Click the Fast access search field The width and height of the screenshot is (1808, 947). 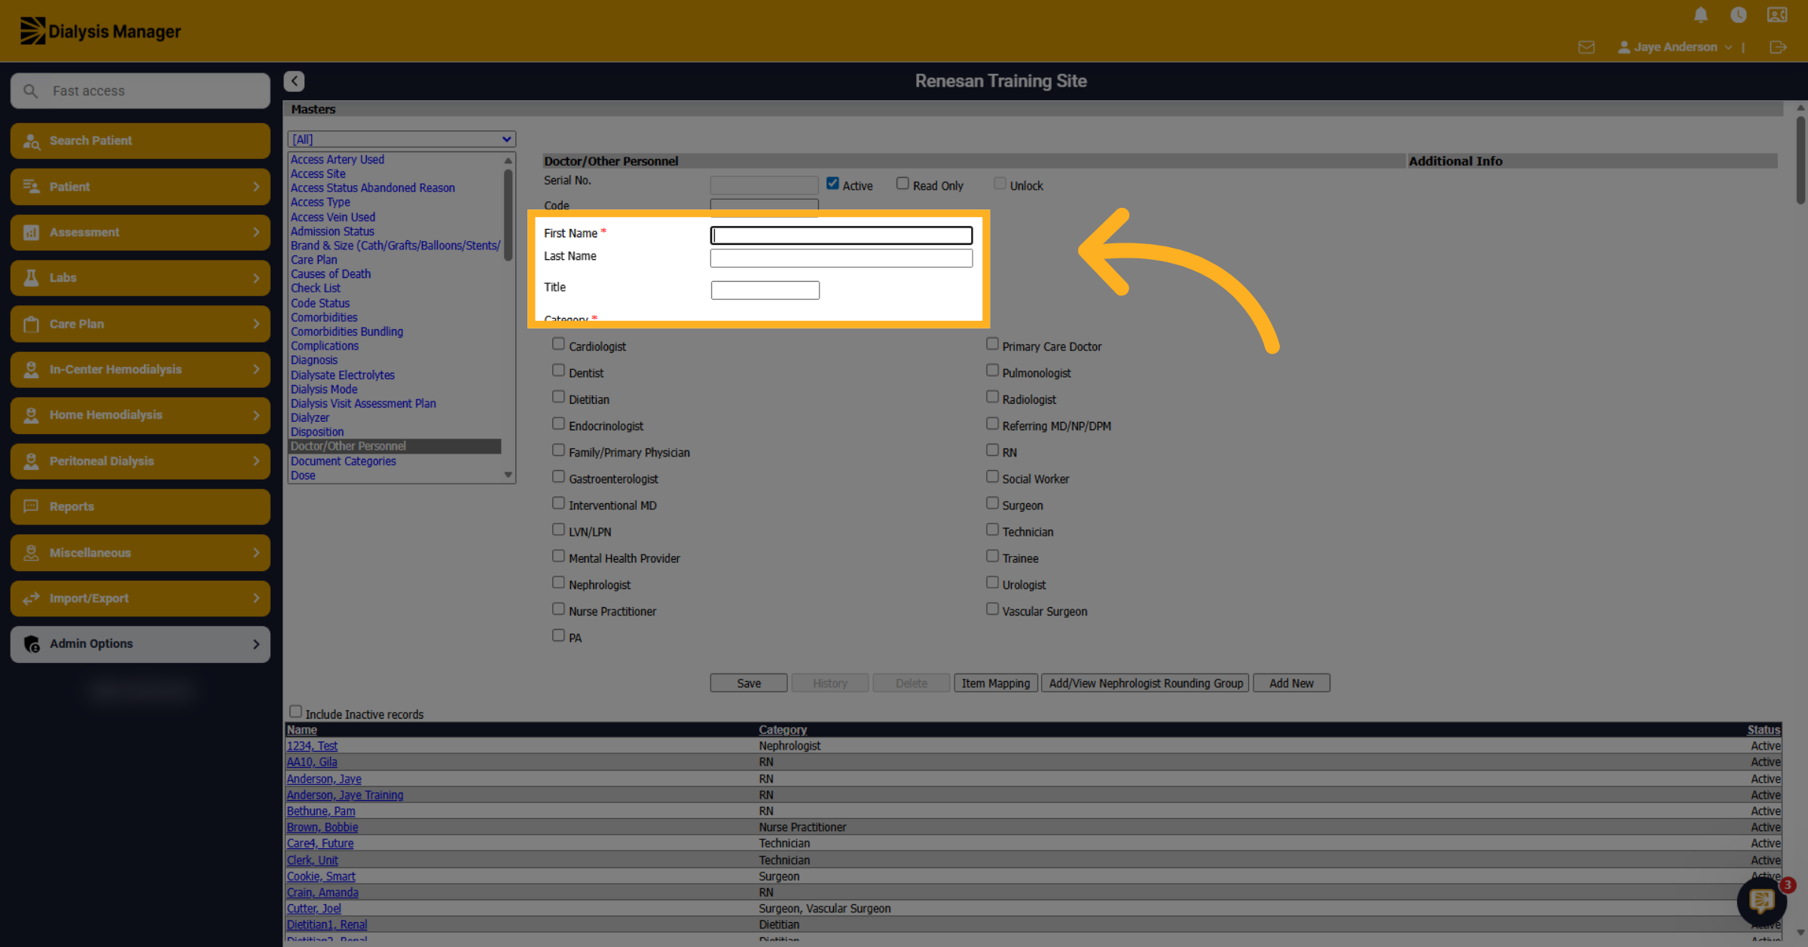[x=140, y=91]
